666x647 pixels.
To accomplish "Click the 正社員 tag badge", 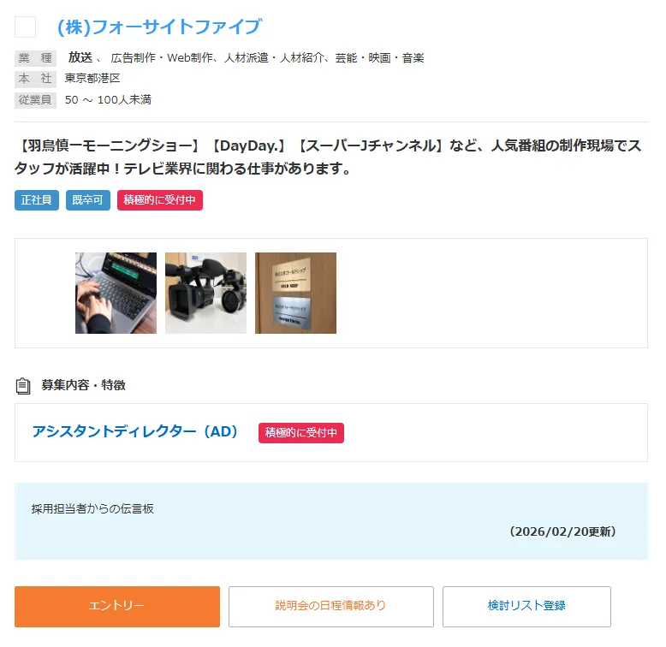I will coord(37,200).
